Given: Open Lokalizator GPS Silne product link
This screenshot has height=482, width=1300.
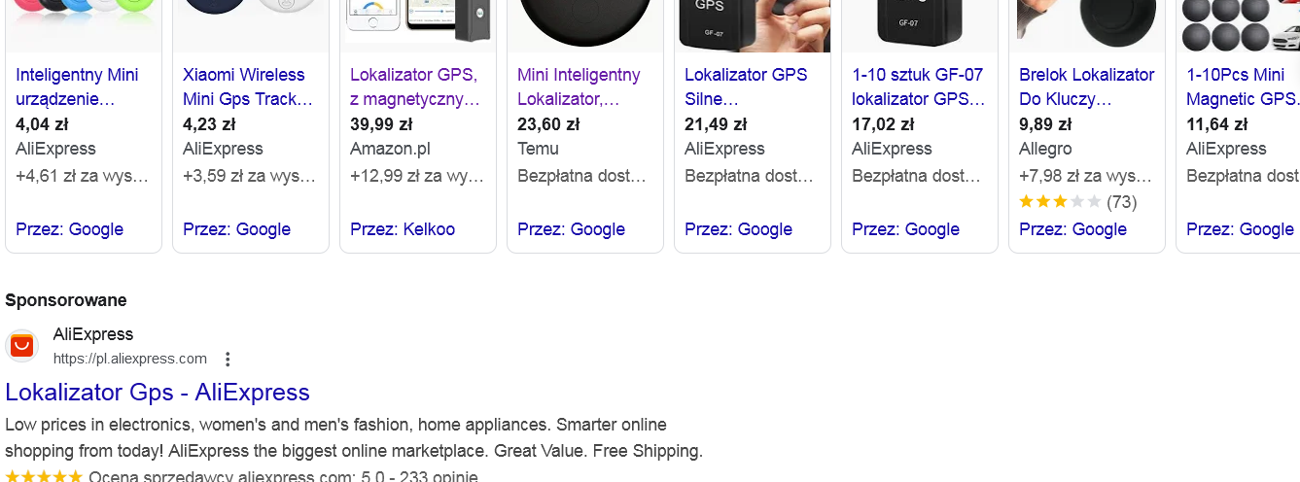Looking at the screenshot, I should pyautogui.click(x=746, y=86).
